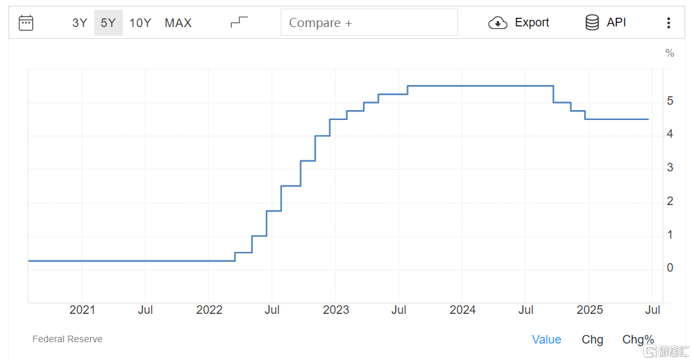Select the 3Y time range
Viewport: 693px width, 362px height.
coord(80,23)
